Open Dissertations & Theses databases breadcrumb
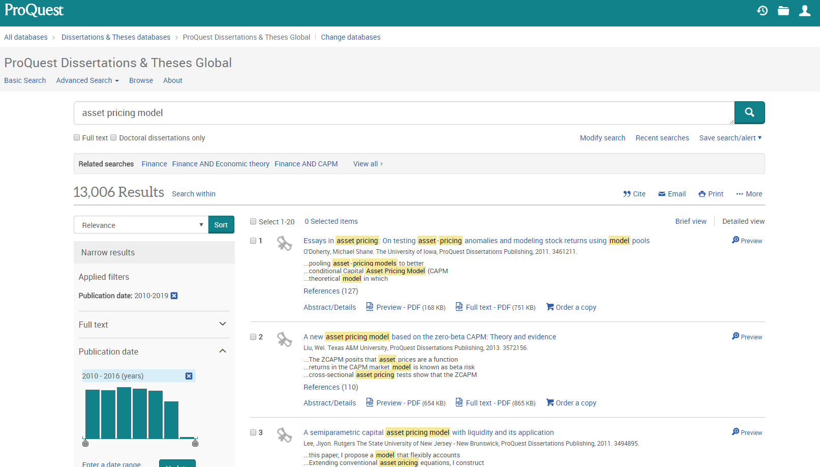 116,37
